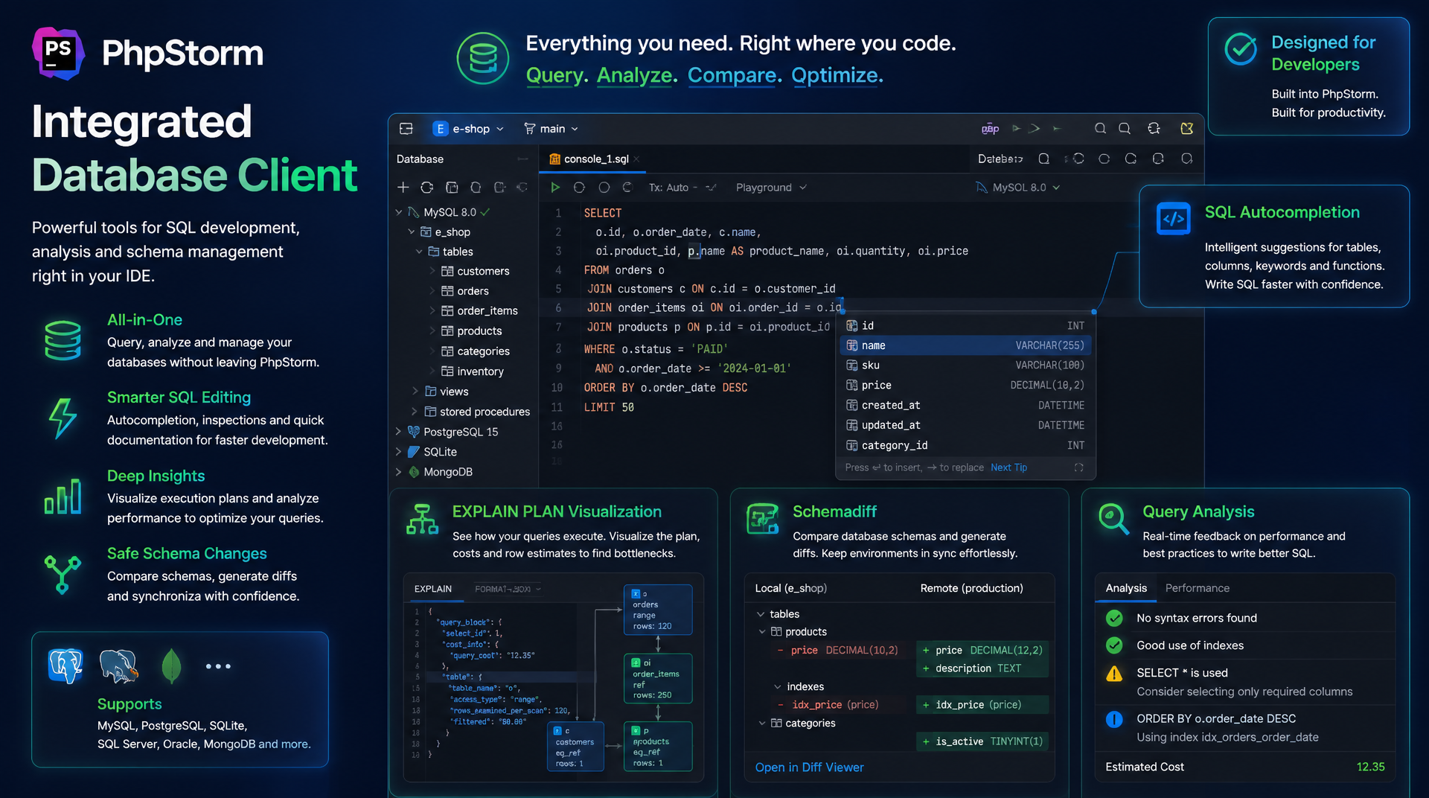
Task: Click the Estimated Cost value 12.35
Action: click(1370, 767)
